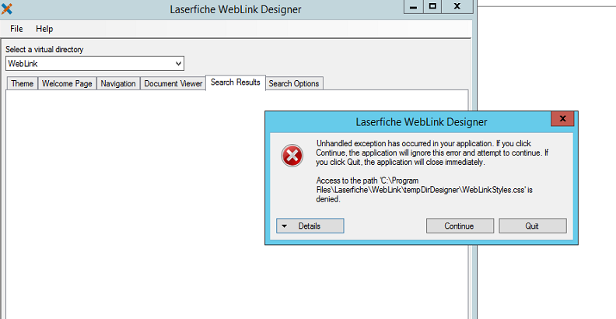The width and height of the screenshot is (616, 319).
Task: Switch to the Document Viewer tab
Action: [173, 83]
